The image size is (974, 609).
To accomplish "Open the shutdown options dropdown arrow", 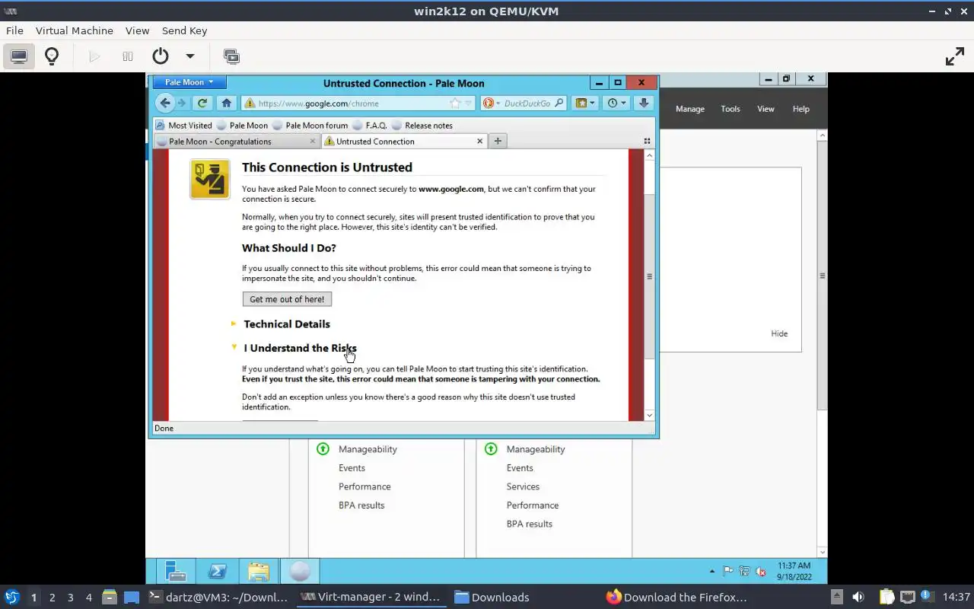I will [x=190, y=56].
